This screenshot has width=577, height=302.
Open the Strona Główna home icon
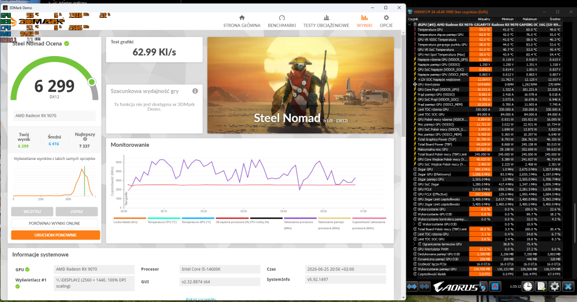[242, 18]
